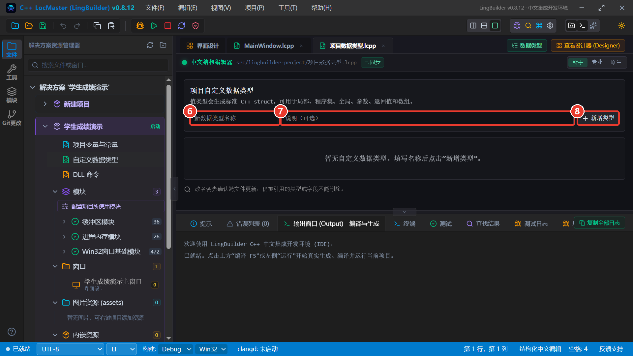The image size is (633, 356).
Task: Toggle the sun light theme icon
Action: (621, 26)
